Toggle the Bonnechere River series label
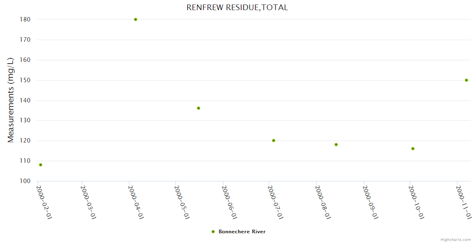 tap(242, 232)
